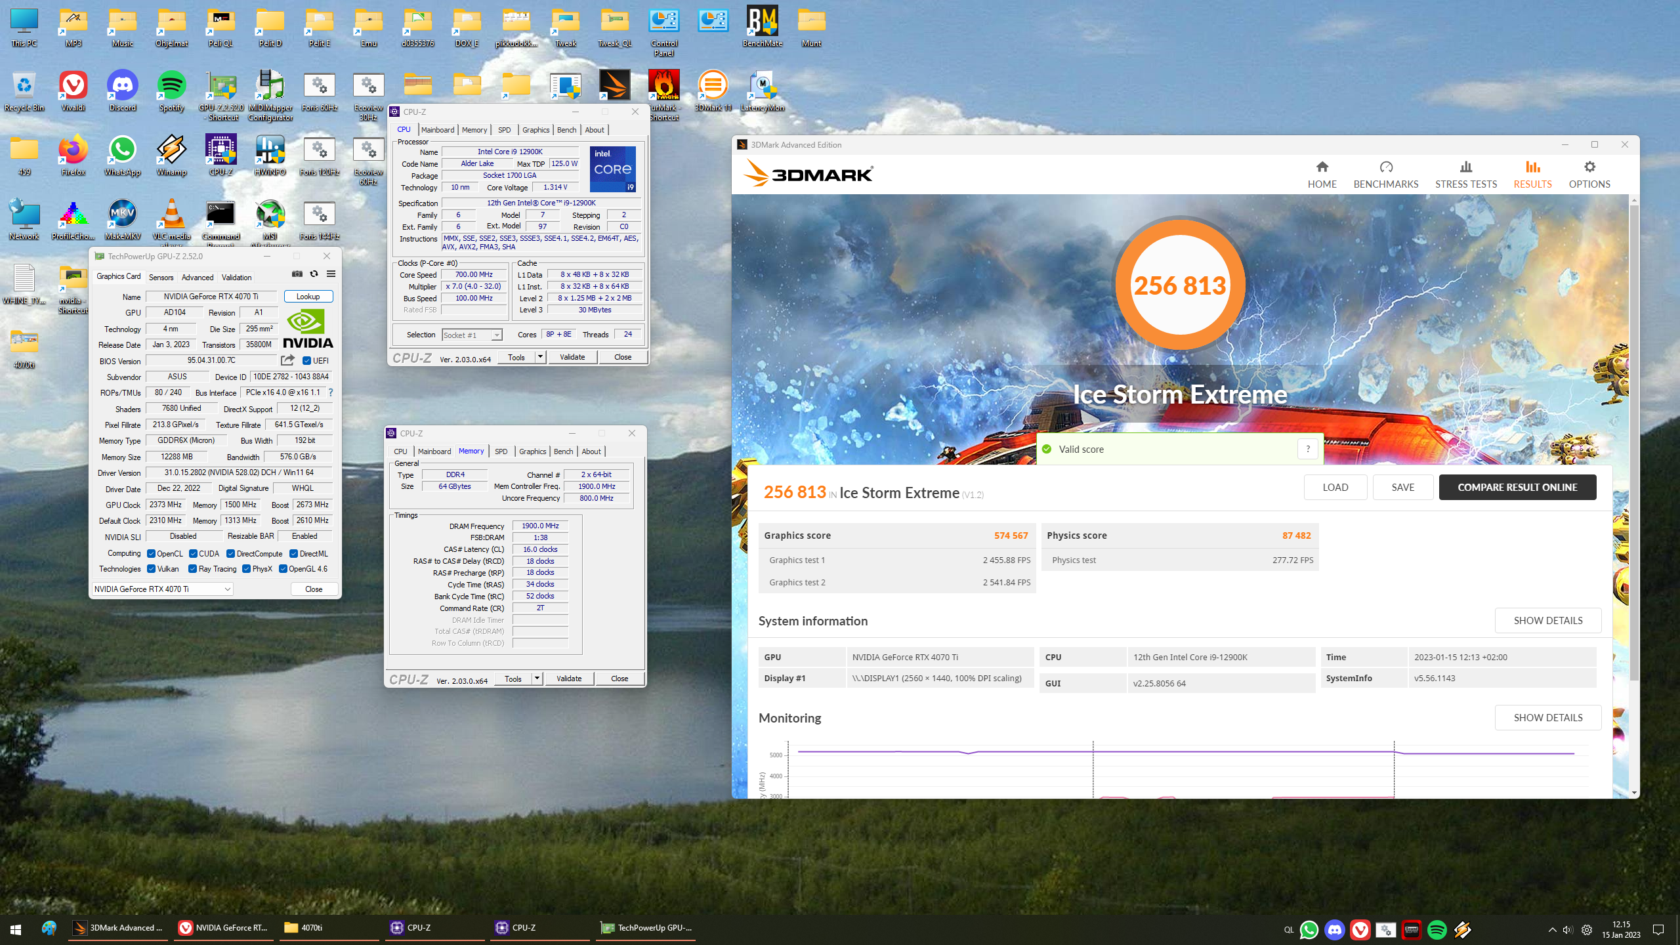The image size is (1680, 945).
Task: Open the RESULTS section in 3DMark
Action: [x=1532, y=175]
